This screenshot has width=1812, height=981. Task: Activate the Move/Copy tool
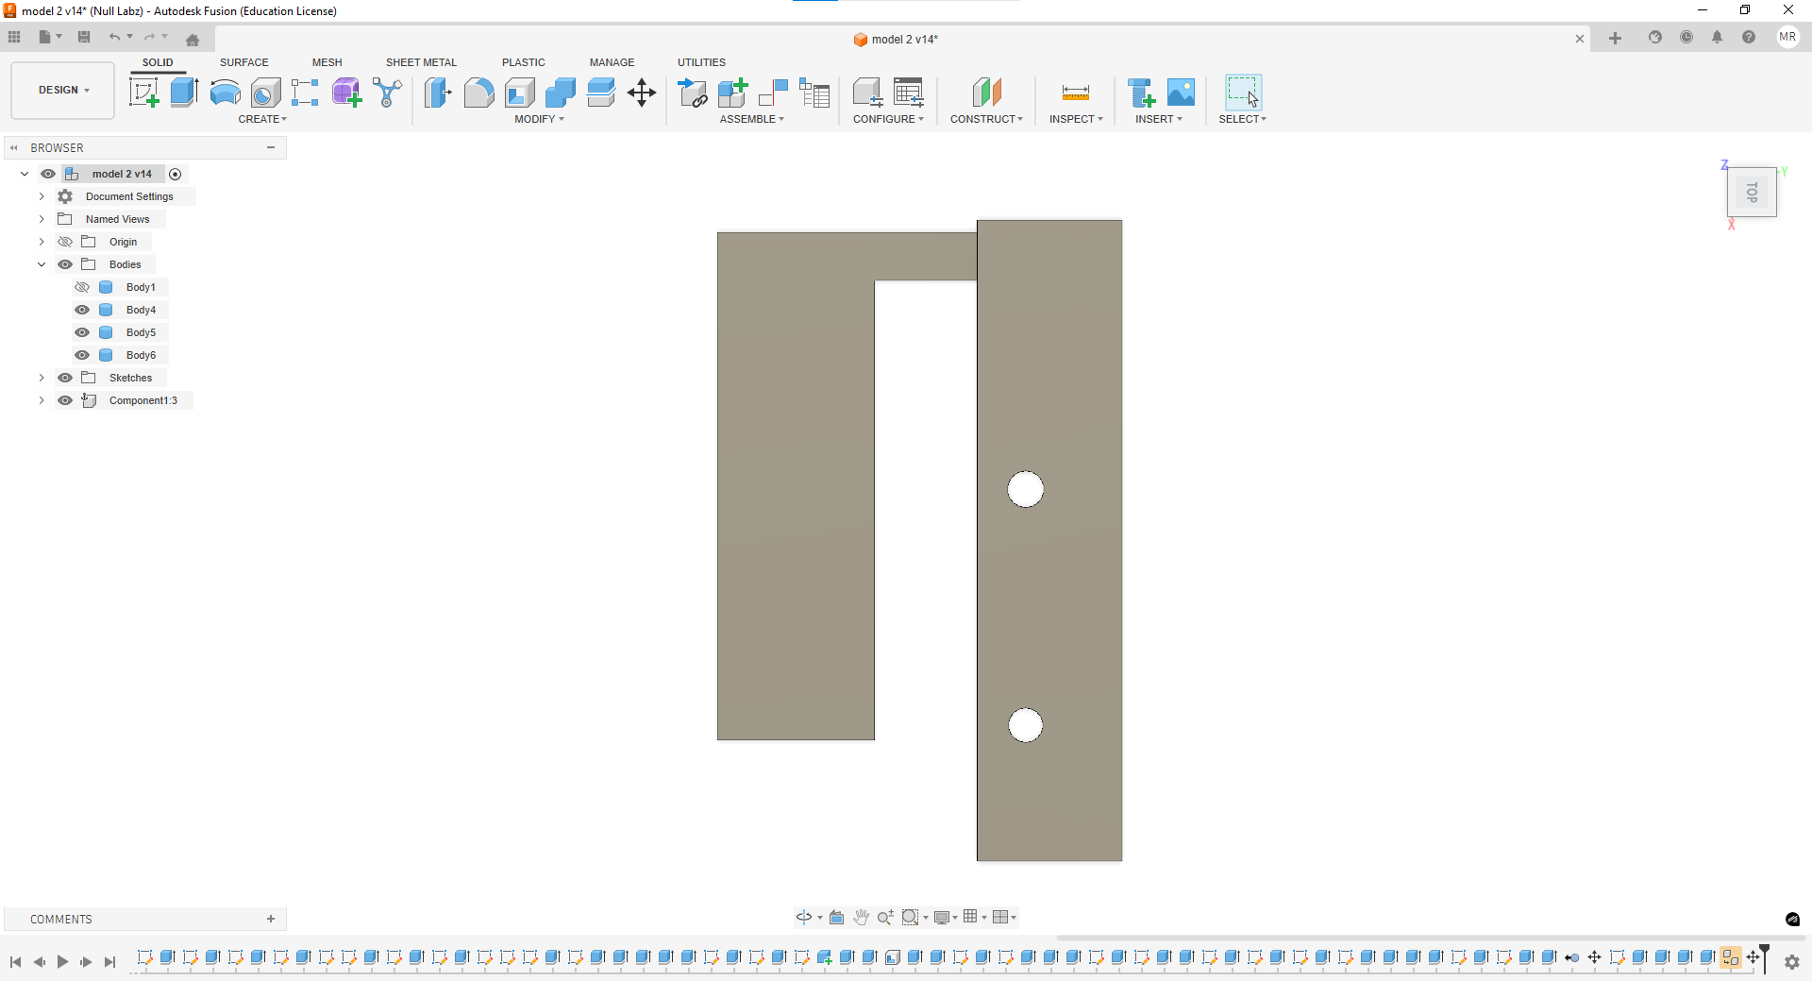point(642,93)
